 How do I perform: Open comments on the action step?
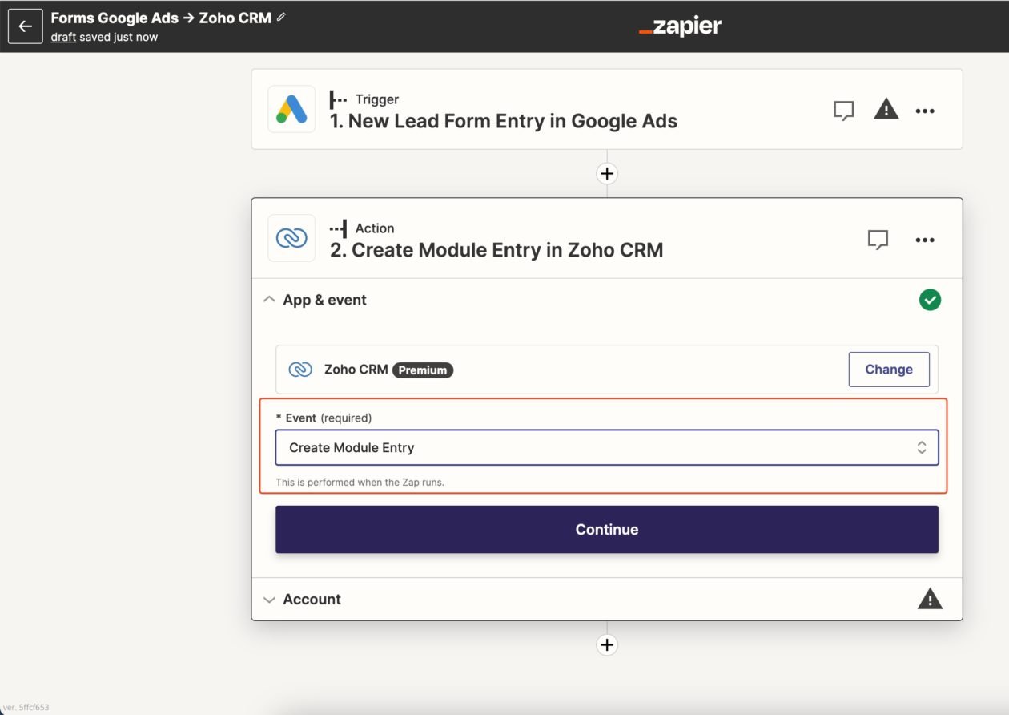click(x=878, y=240)
